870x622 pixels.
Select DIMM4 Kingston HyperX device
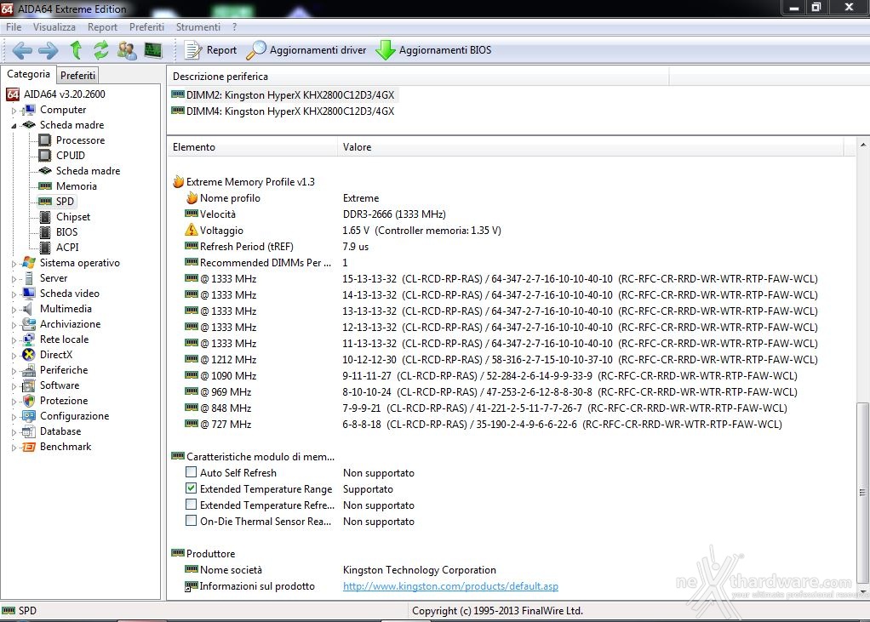coord(284,111)
